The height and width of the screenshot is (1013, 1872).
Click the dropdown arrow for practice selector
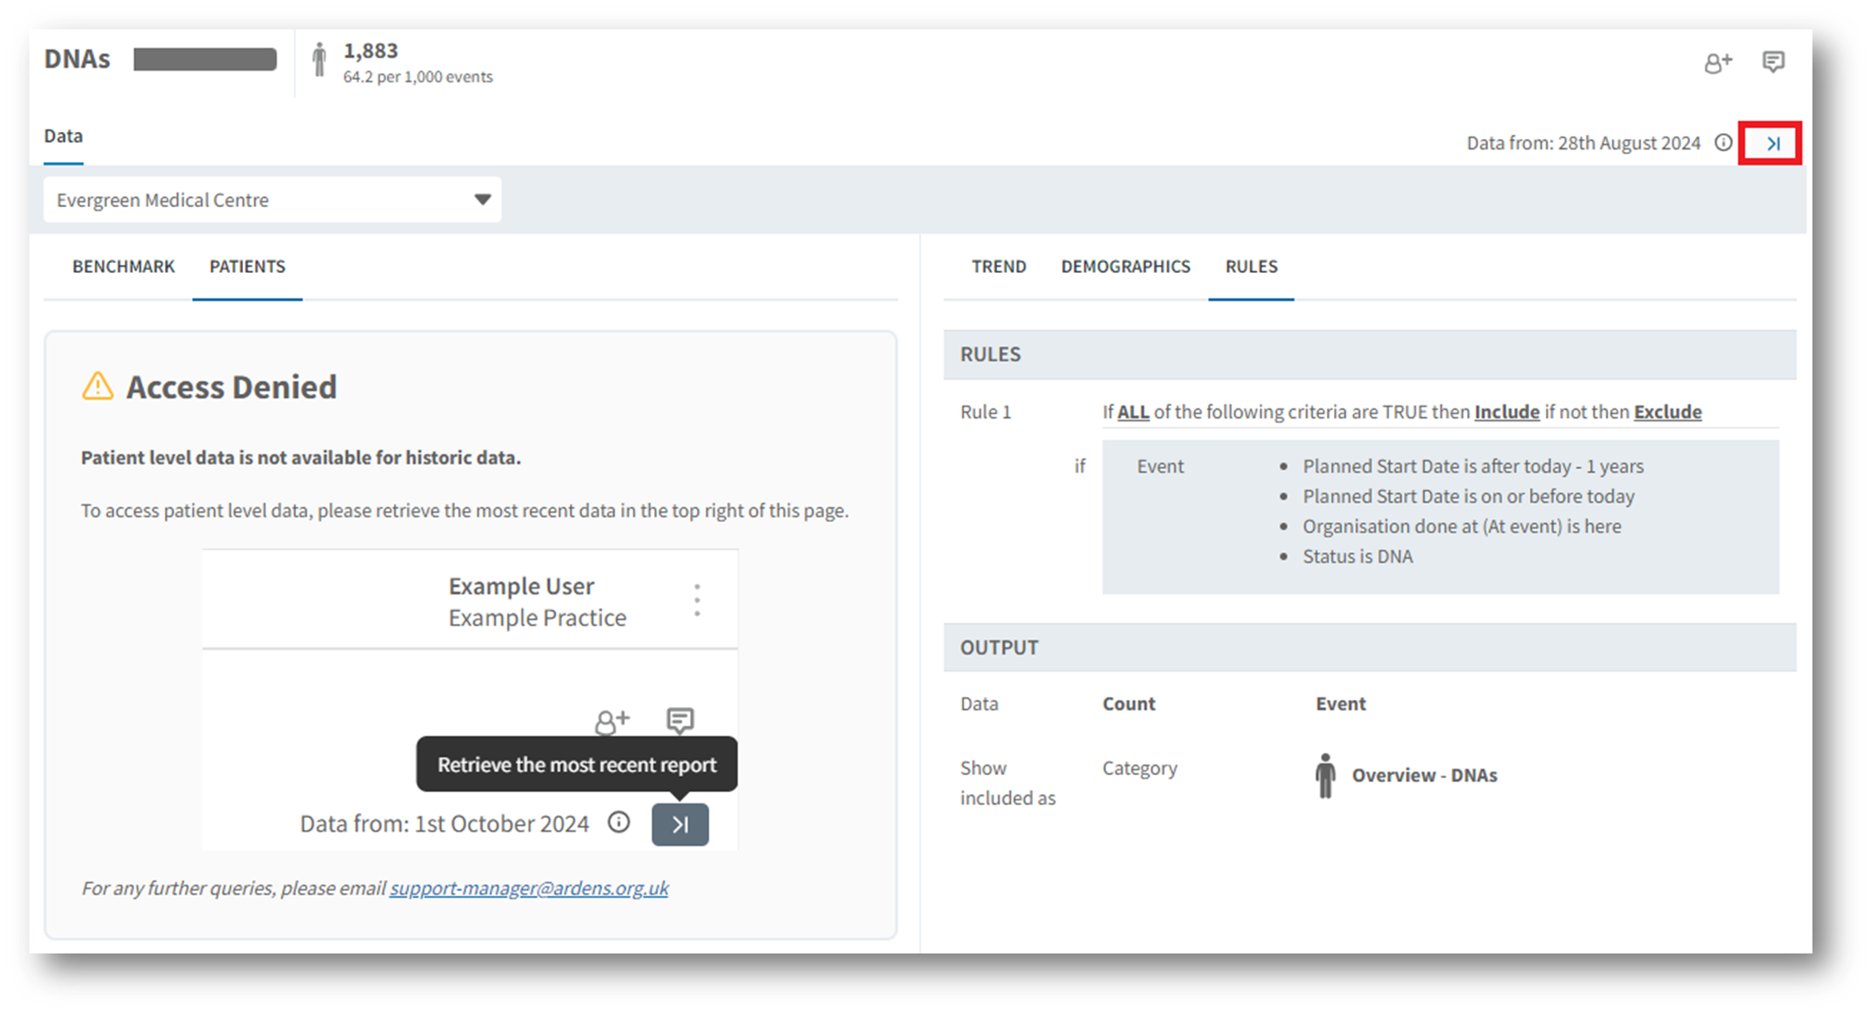pos(482,200)
